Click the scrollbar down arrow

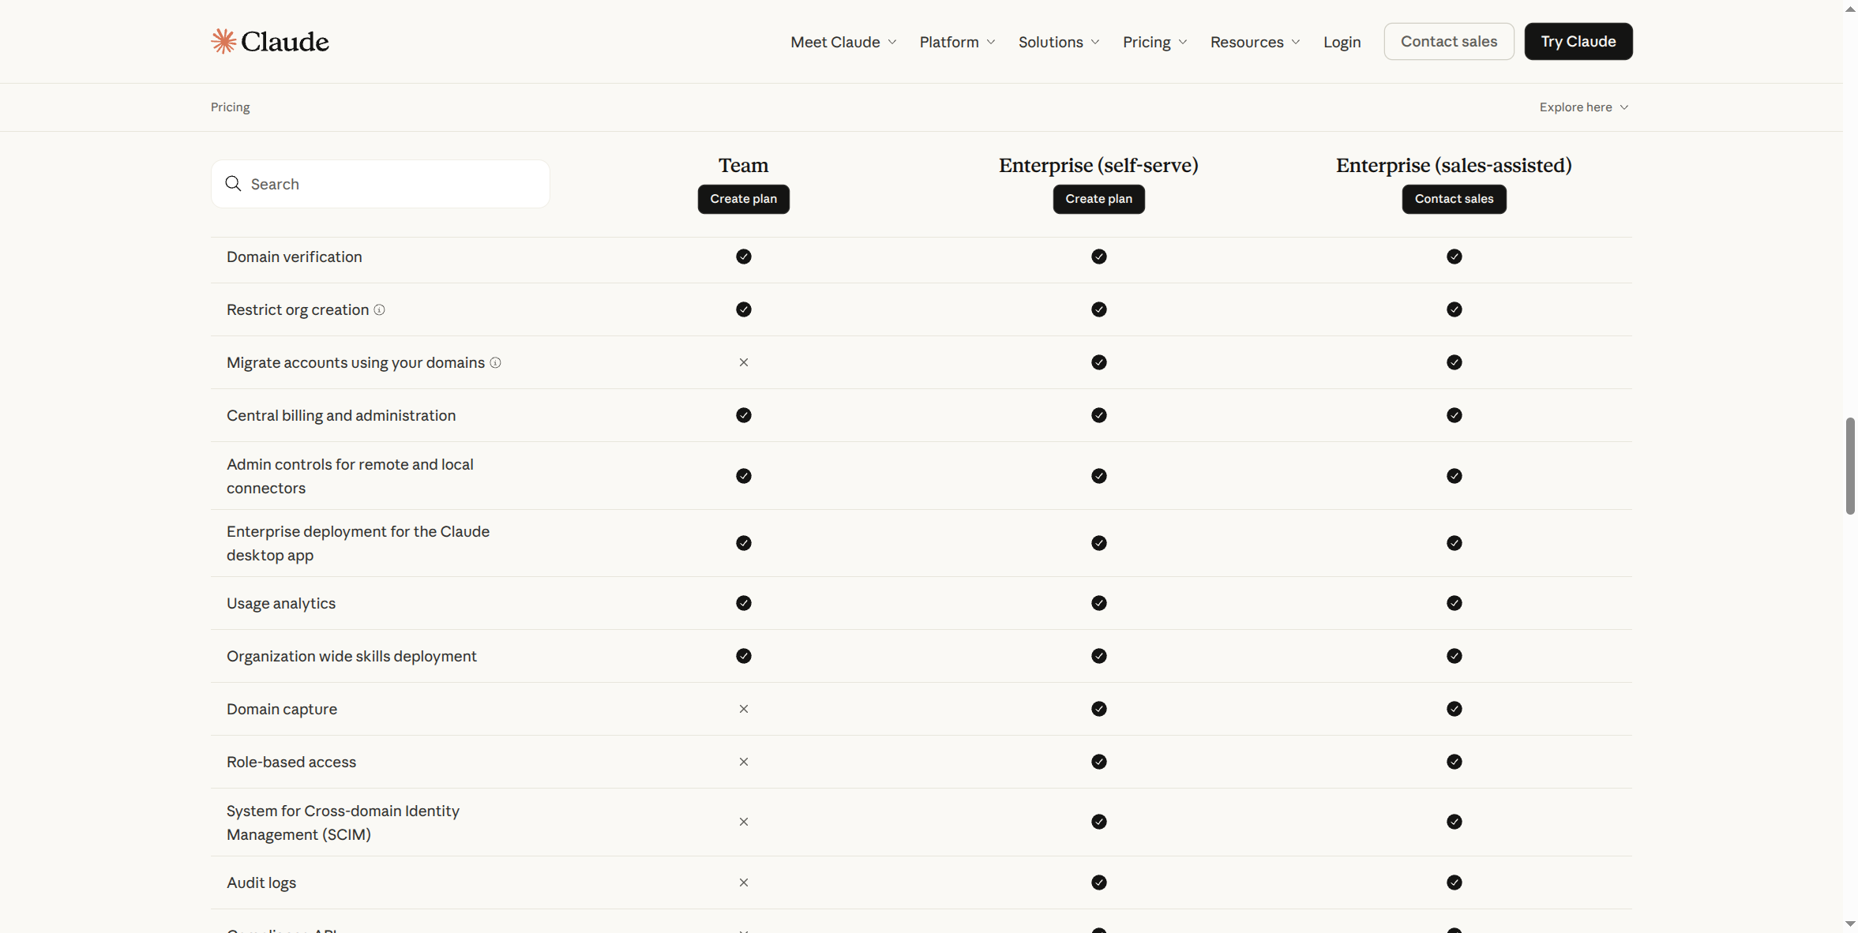1850,924
